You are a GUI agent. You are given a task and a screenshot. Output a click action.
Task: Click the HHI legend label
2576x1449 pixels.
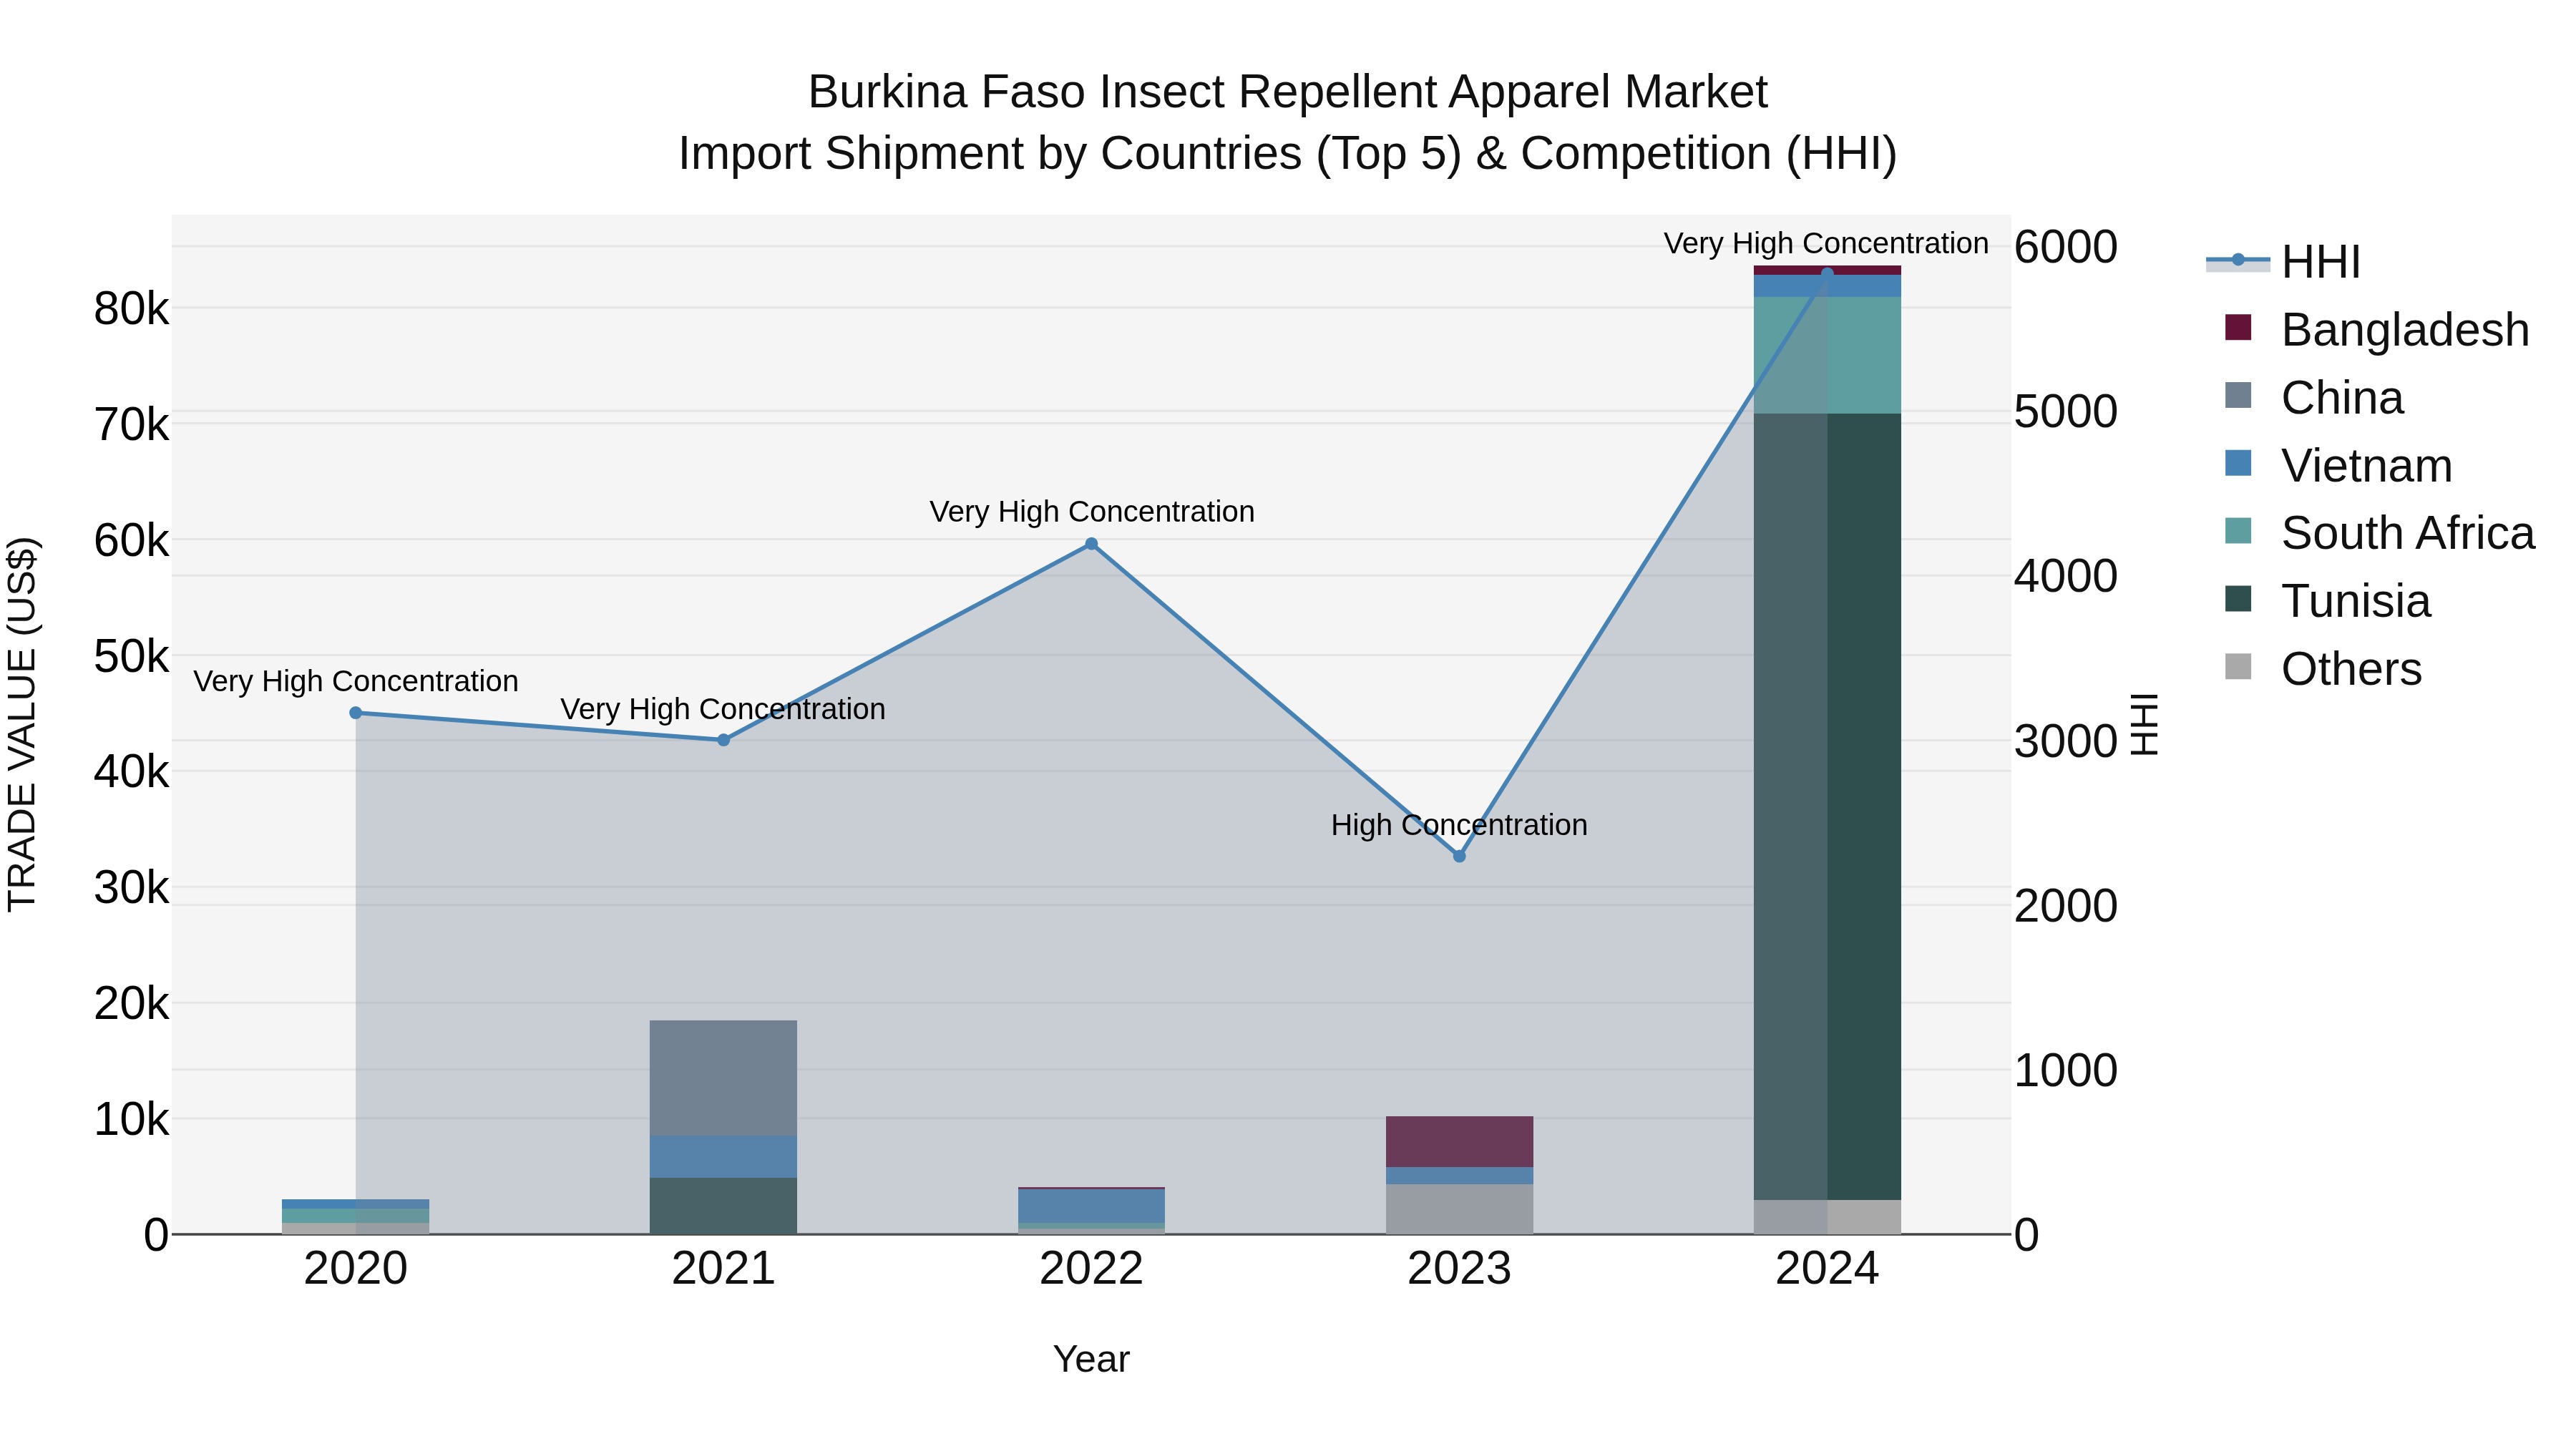[x=2321, y=262]
